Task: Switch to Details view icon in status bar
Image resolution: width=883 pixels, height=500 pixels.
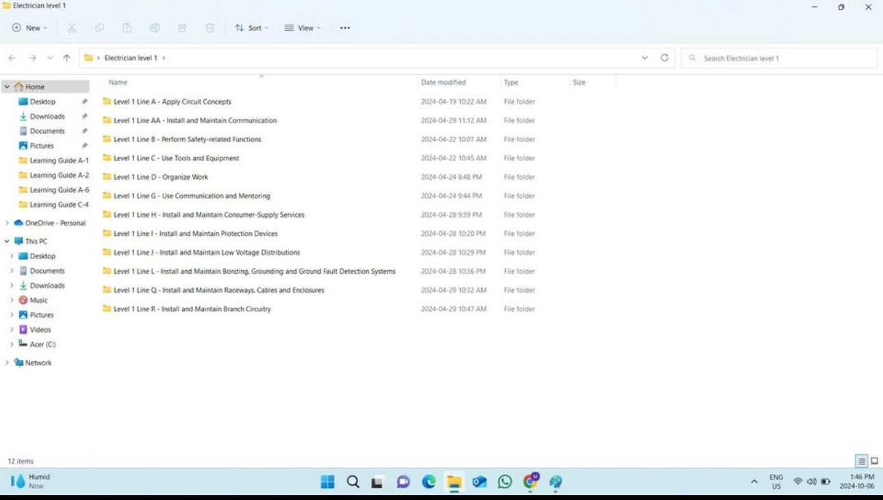Action: pyautogui.click(x=862, y=461)
